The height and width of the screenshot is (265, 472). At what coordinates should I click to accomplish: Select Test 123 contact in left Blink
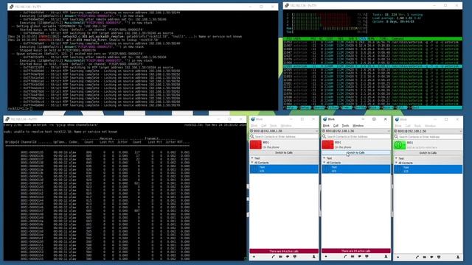tap(284, 169)
